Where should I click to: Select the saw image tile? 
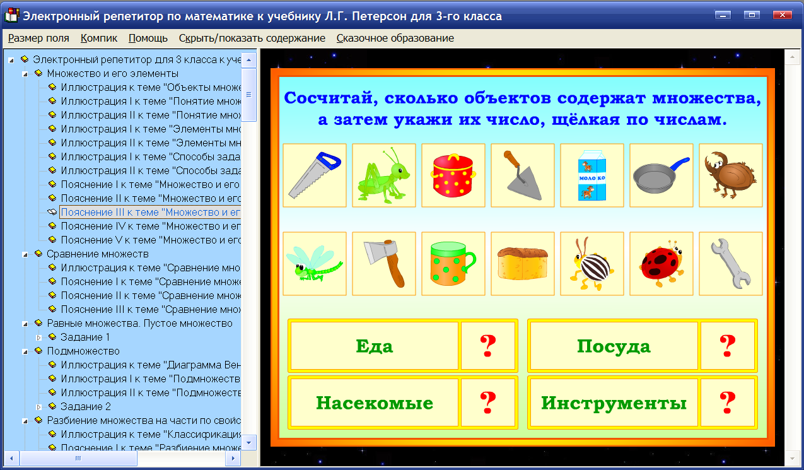coord(314,175)
